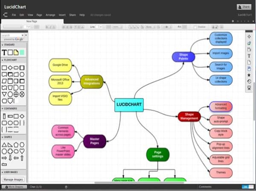Pick the Or circle-with-plus flowchart shape
Viewport: 256px width, 192px height.
click(16, 94)
